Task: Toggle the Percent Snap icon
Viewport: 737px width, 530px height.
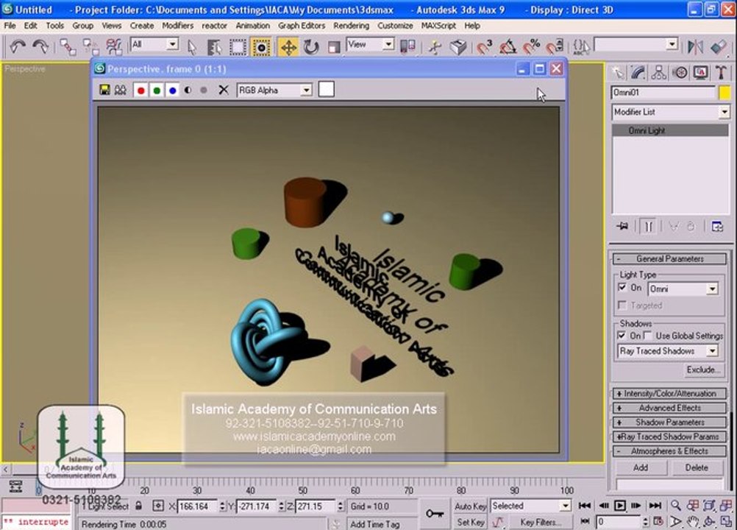Action: tap(532, 47)
